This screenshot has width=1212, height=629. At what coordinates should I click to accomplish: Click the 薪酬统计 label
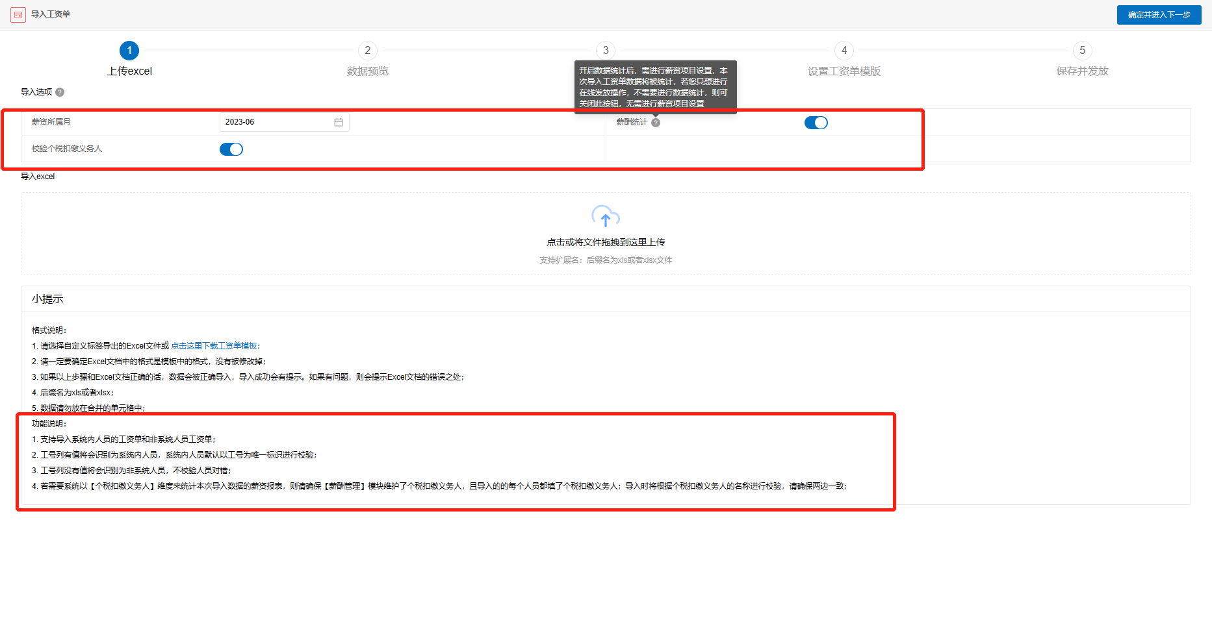tap(632, 122)
